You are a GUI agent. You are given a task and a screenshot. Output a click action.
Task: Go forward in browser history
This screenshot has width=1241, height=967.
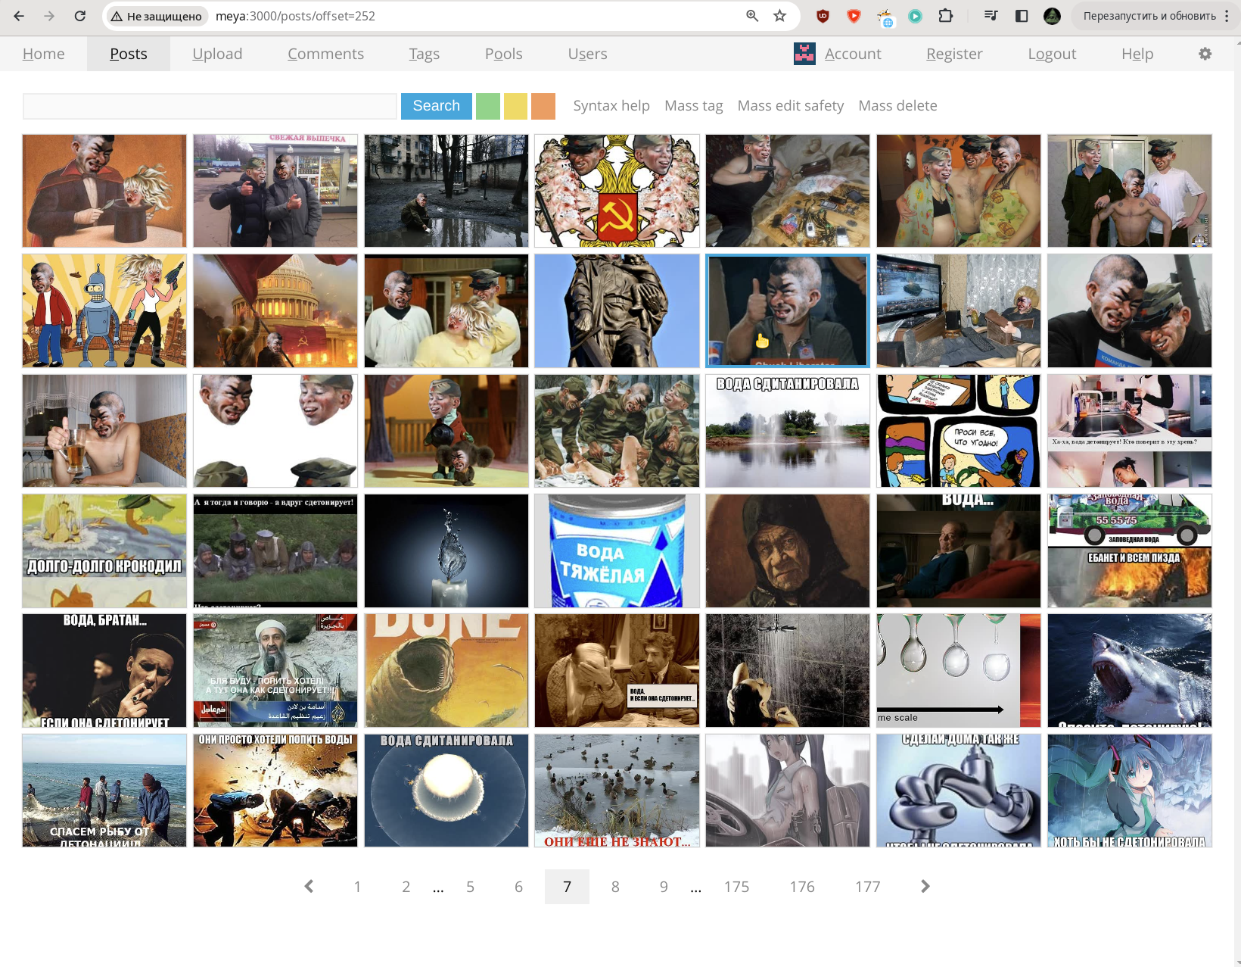coord(49,16)
